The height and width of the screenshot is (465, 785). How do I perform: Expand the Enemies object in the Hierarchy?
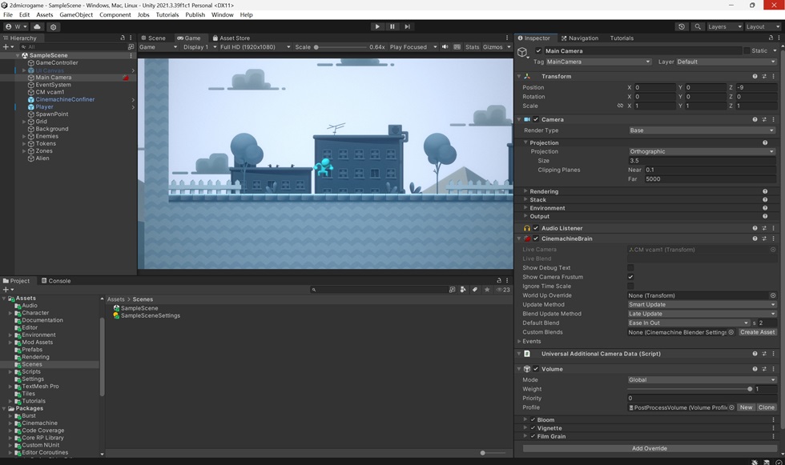point(24,136)
